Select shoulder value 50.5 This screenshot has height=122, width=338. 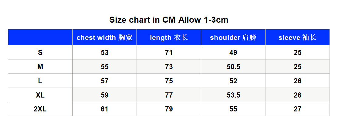tap(233, 67)
